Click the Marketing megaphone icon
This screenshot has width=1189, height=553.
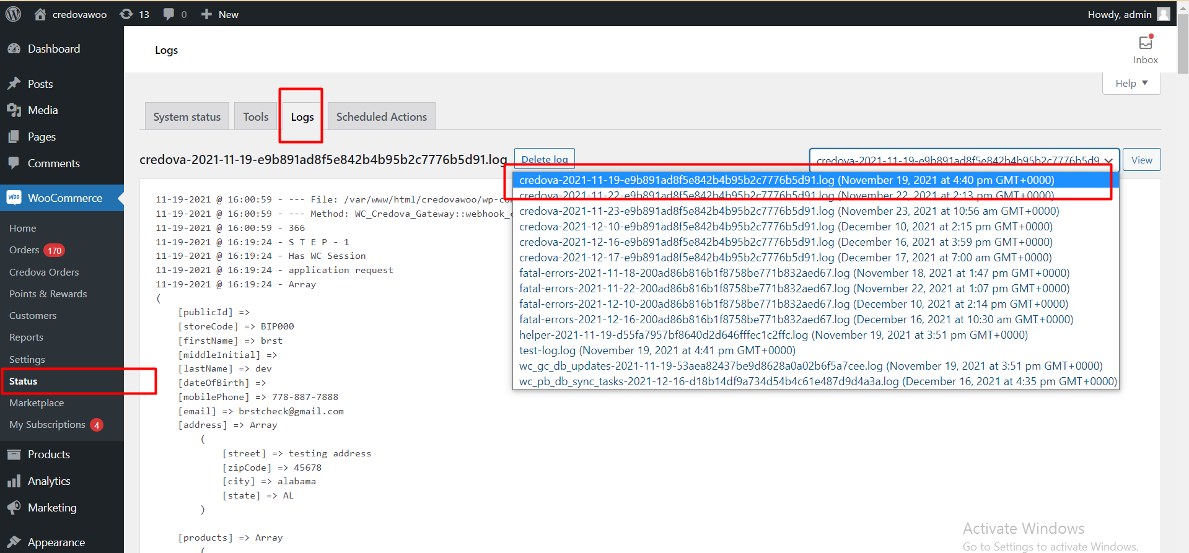point(14,507)
